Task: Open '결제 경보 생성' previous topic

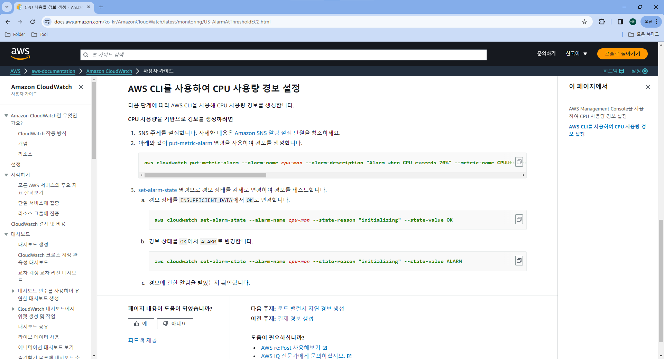Action: [296, 319]
